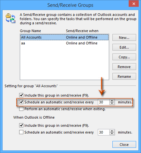Enable Perform an automatic send/receive when exiting

click(21, 109)
